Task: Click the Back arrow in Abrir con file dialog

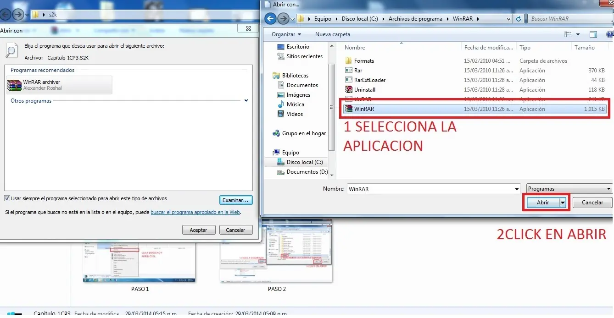Action: pos(271,19)
